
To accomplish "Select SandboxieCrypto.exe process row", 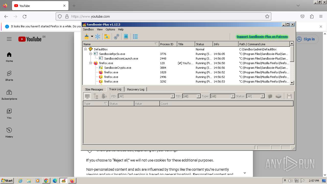I will pyautogui.click(x=186, y=68).
